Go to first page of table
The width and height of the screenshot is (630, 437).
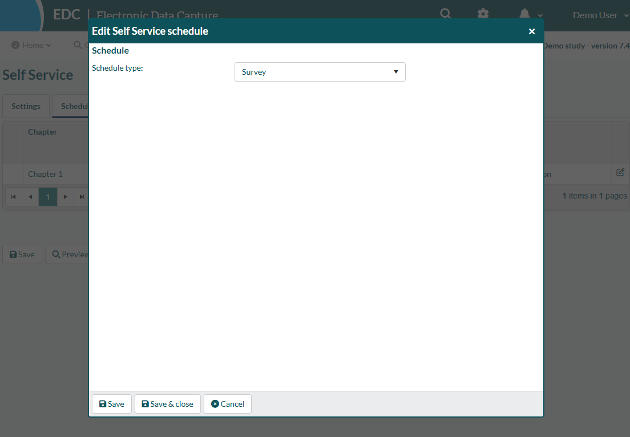click(13, 197)
